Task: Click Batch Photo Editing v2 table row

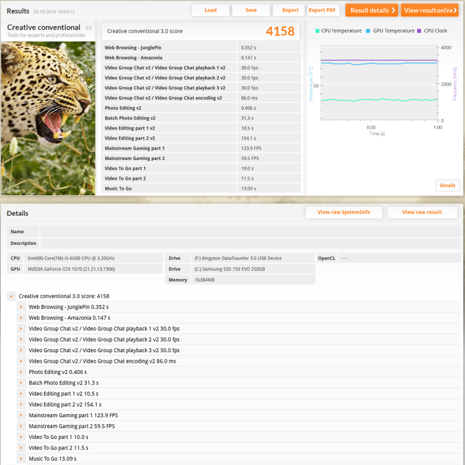Action: (x=201, y=118)
